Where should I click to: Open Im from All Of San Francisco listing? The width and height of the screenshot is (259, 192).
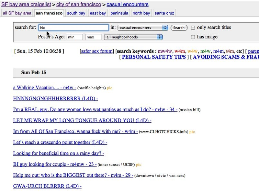[x=75, y=131]
